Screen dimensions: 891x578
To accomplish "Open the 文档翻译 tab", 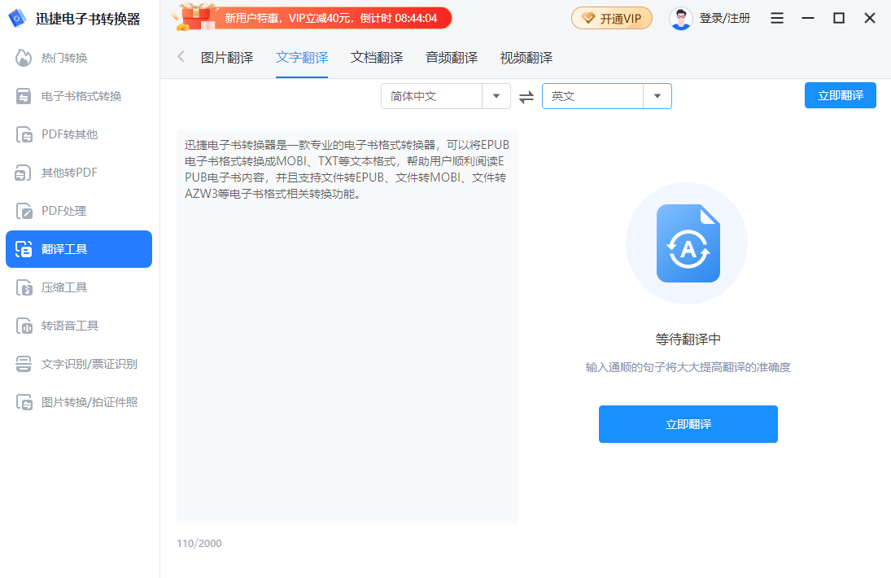I will 377,58.
